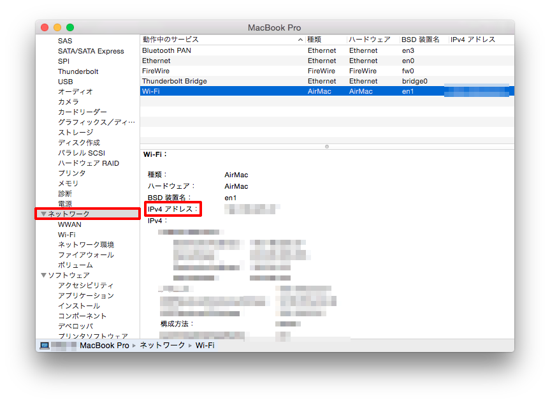The width and height of the screenshot is (550, 403).
Task: Select ネットワーク環境 in the sidebar
Action: click(86, 245)
